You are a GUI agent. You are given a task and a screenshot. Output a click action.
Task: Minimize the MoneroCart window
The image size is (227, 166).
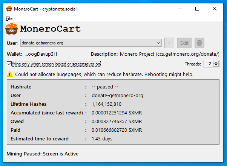[180, 9]
